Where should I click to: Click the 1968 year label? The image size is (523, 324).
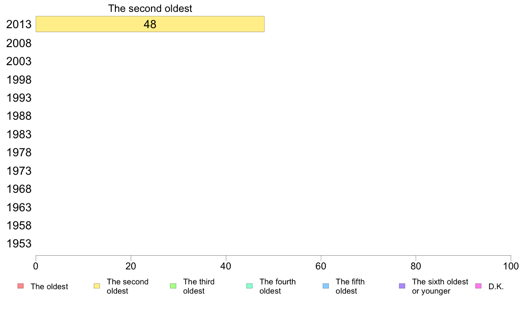tap(19, 189)
